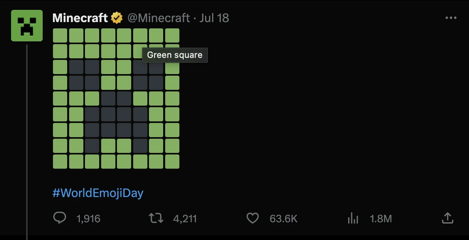Click the 63.6K likes count
The width and height of the screenshot is (469, 240).
[283, 218]
